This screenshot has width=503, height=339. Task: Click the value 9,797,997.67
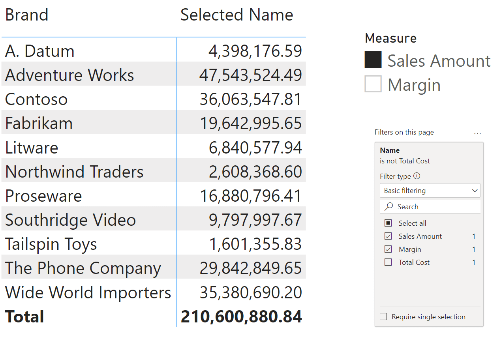255,220
